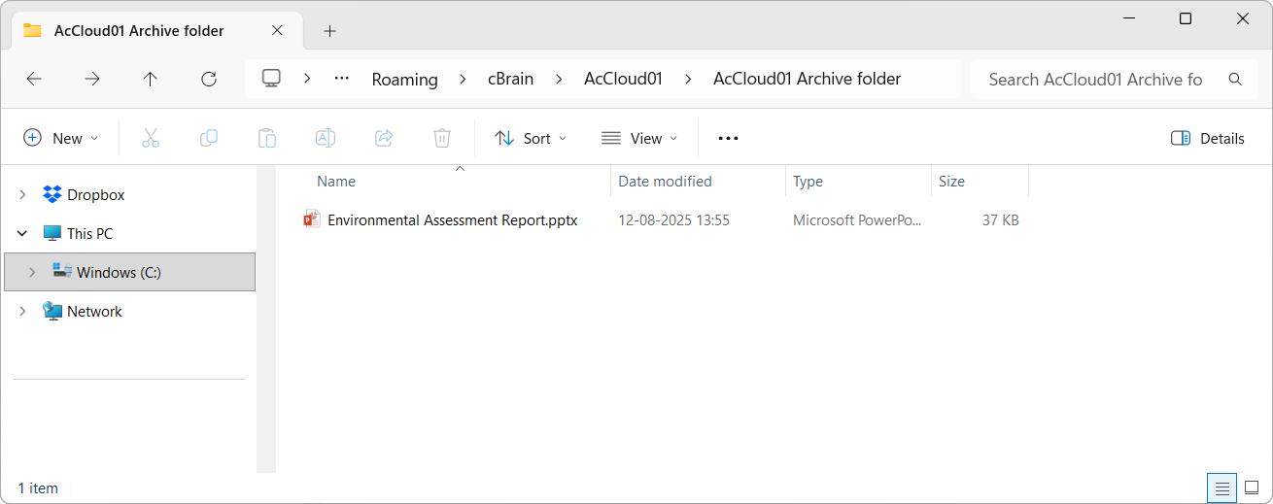
Task: Click the This PC computer icon
Action: [x=52, y=233]
